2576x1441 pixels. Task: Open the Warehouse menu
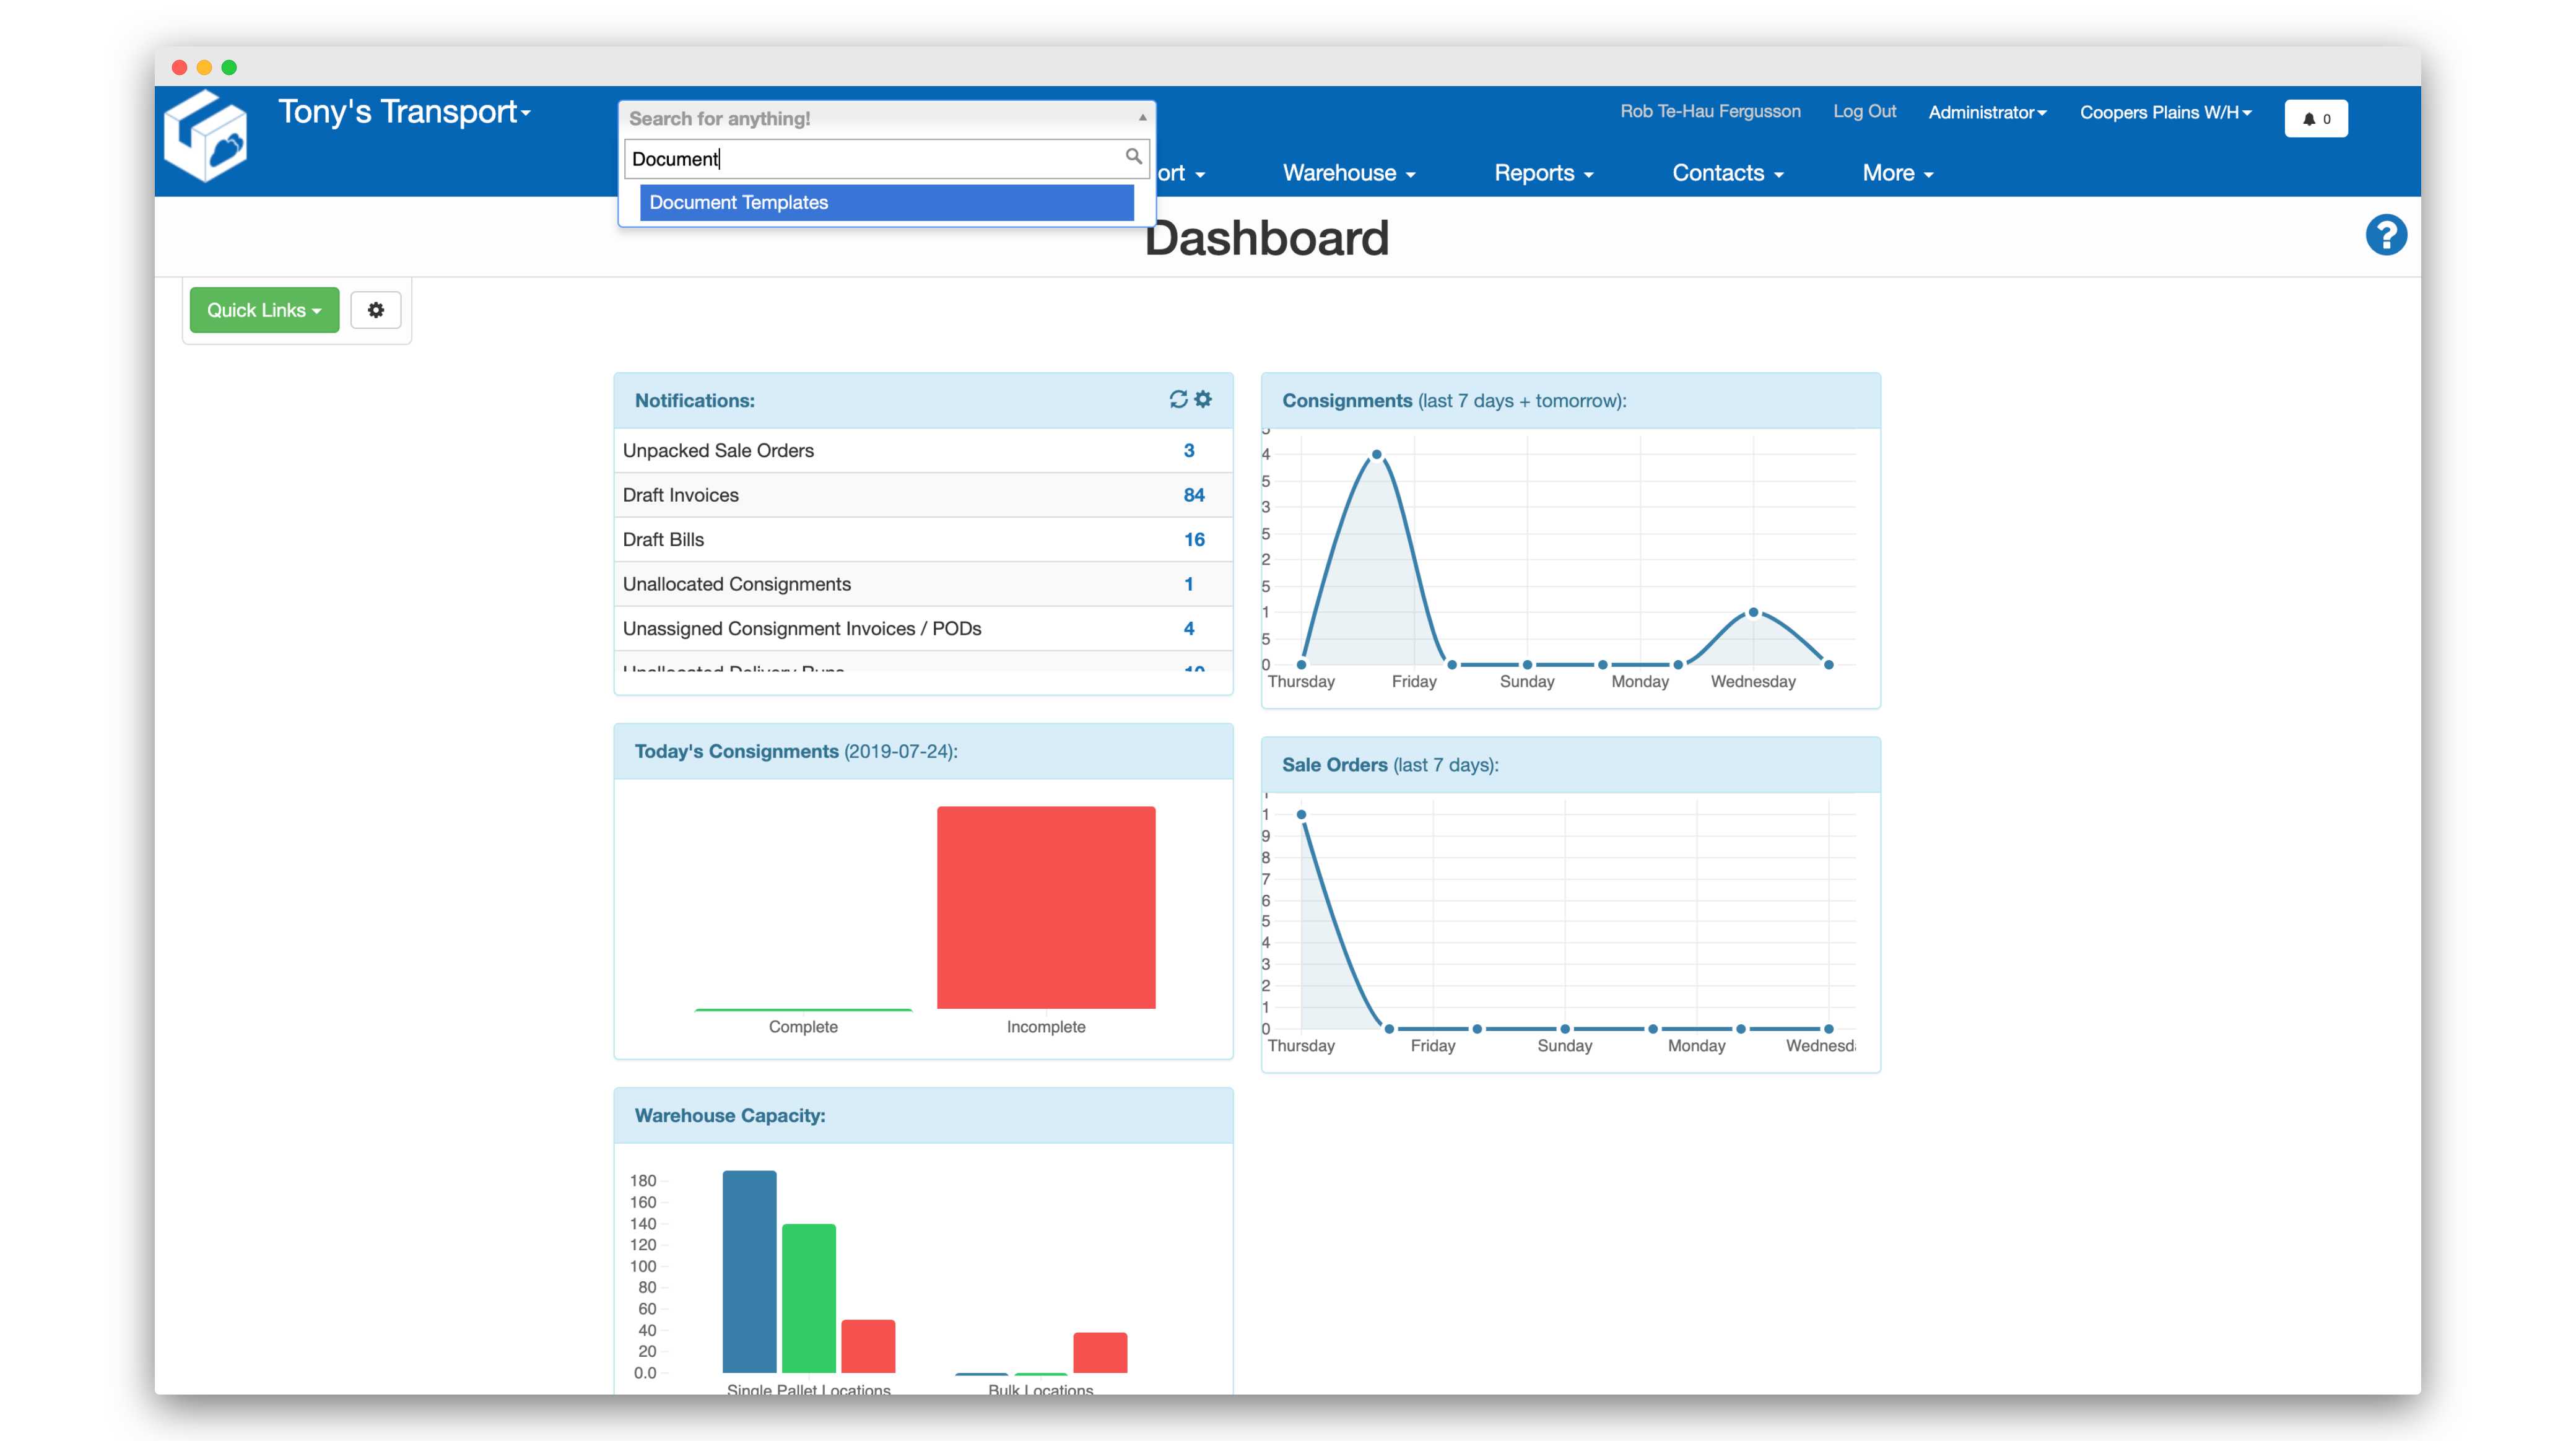1348,173
